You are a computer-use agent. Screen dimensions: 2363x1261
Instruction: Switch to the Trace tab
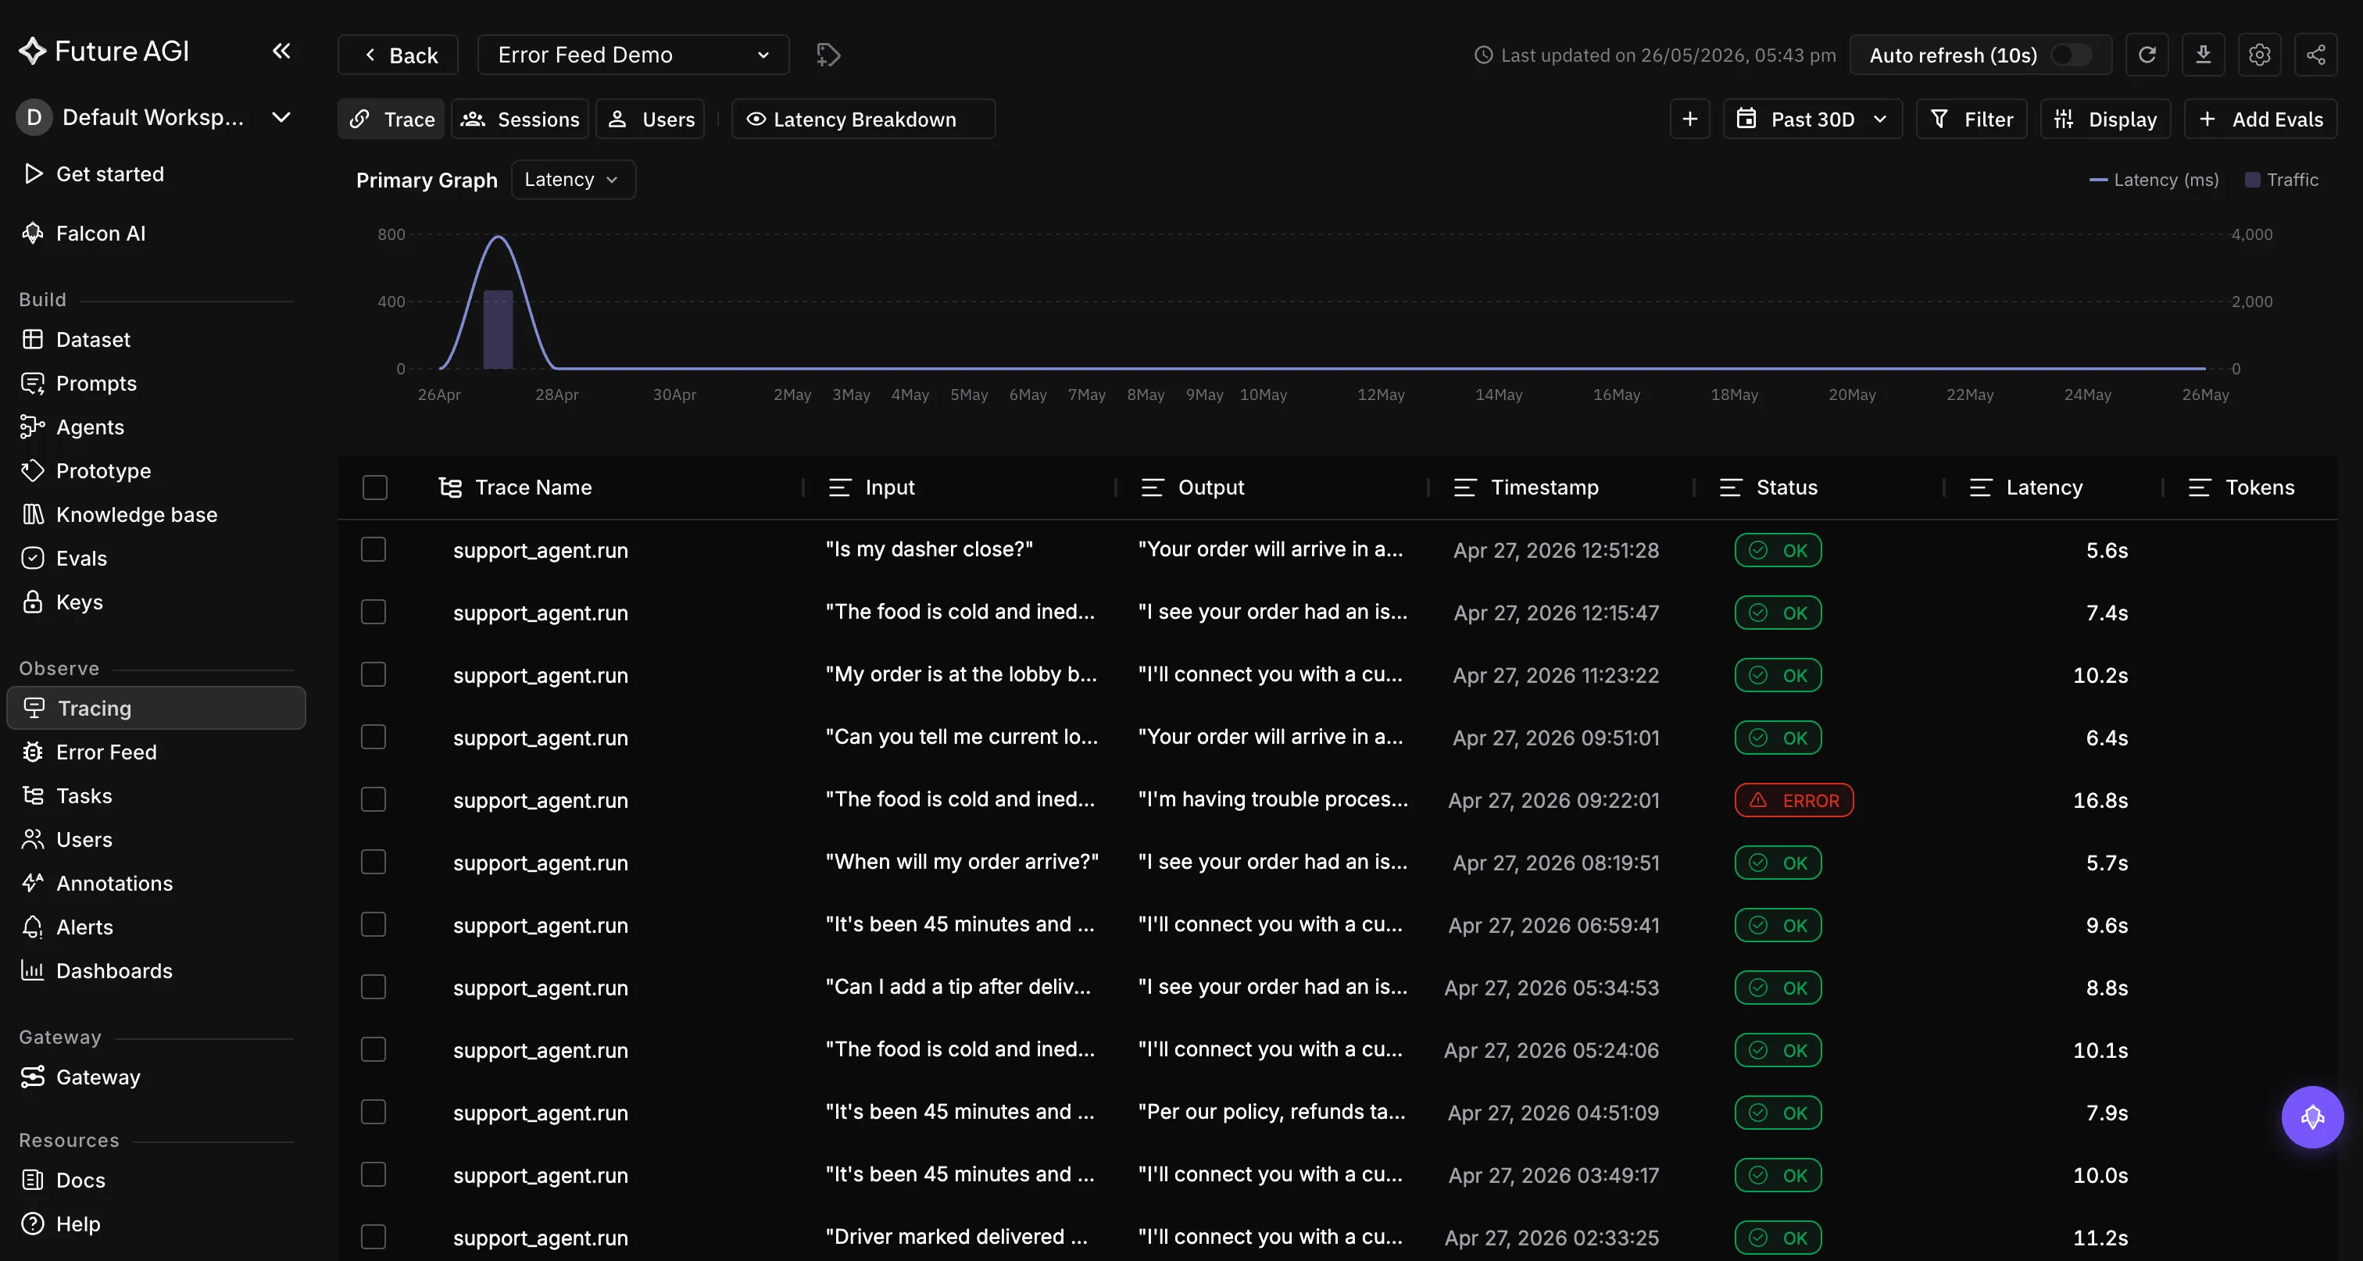point(391,120)
